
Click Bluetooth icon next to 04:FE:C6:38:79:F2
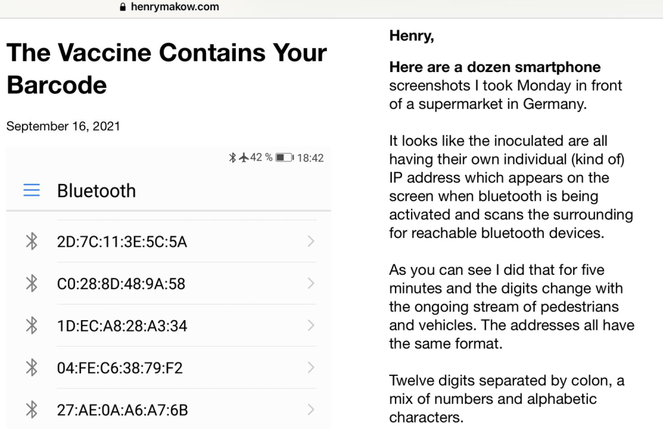click(31, 368)
